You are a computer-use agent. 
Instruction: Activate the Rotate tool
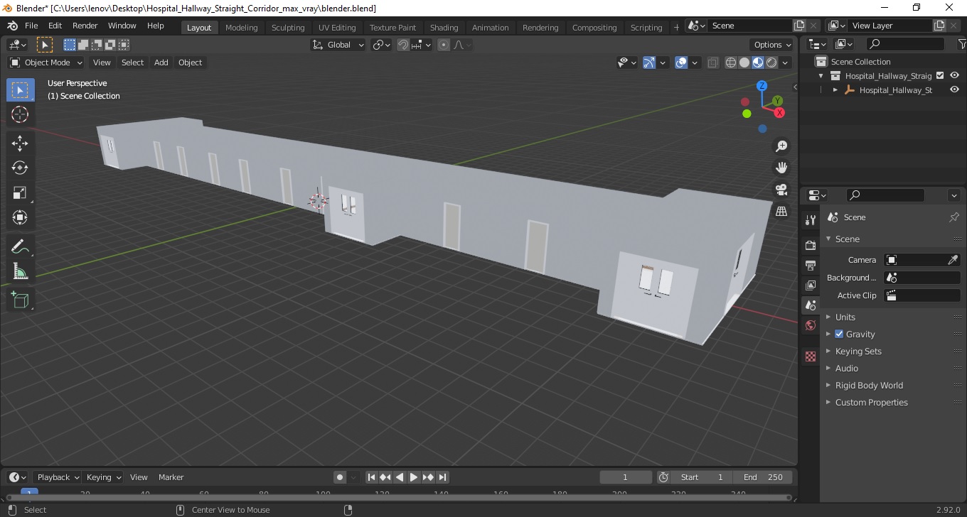[x=20, y=168]
